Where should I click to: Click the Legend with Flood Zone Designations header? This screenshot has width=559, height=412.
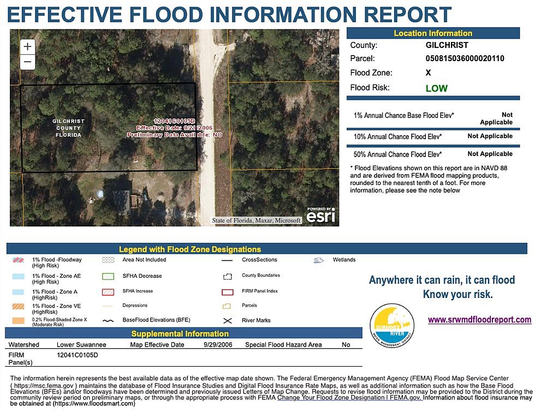(x=266, y=249)
